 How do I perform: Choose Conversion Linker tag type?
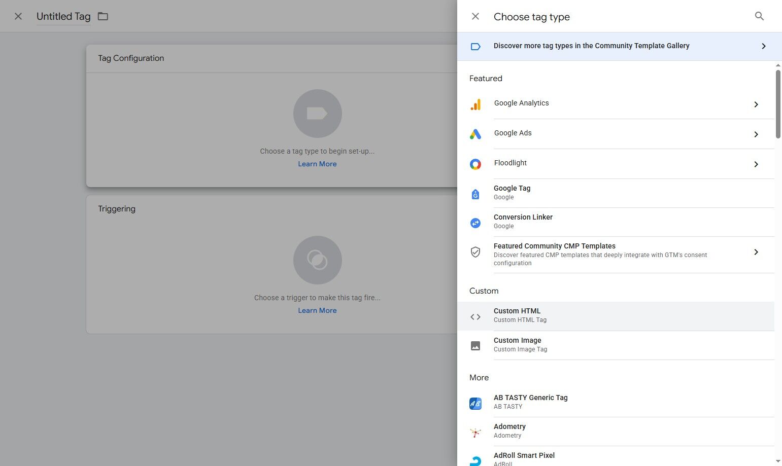click(x=616, y=222)
